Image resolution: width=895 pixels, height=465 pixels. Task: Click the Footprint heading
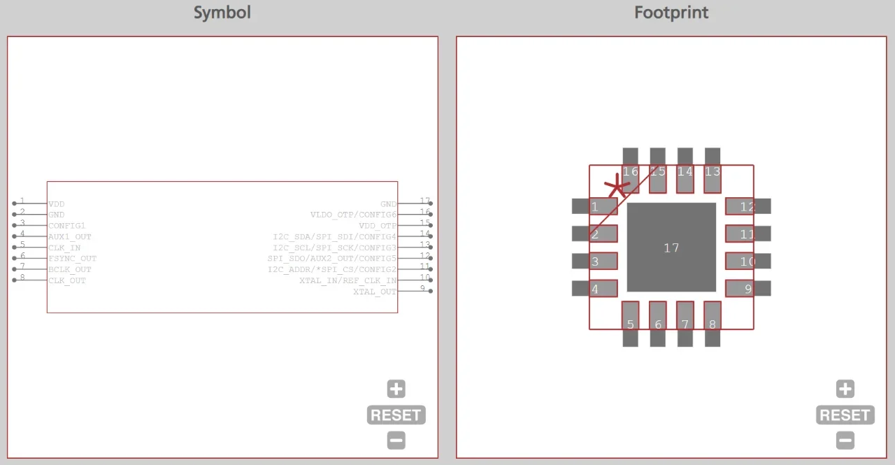click(x=671, y=13)
